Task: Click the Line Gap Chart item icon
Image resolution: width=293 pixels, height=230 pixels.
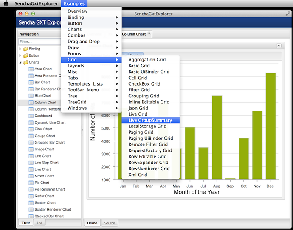Action: point(31,163)
